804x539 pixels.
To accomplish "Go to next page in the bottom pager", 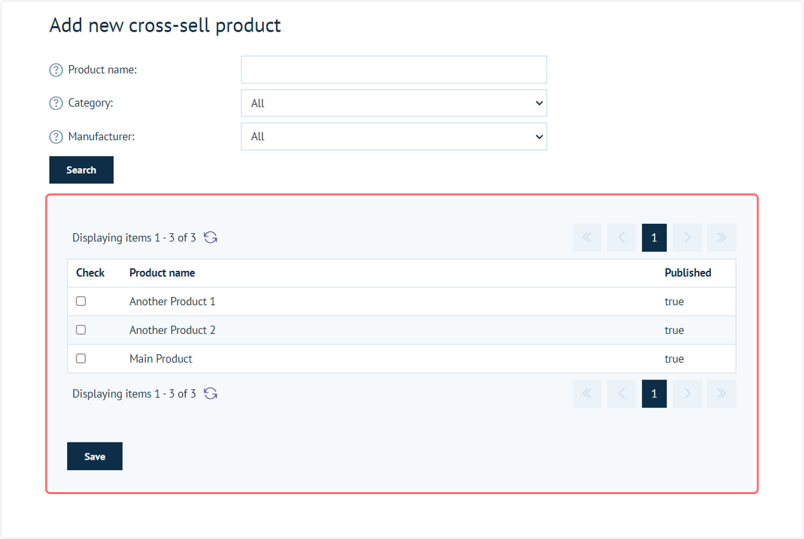I will point(687,394).
